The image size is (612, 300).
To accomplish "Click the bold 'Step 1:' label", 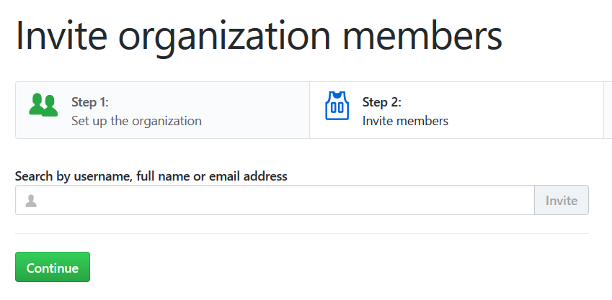I will [90, 101].
